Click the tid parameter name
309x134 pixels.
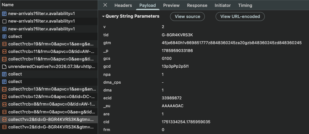click(106, 35)
